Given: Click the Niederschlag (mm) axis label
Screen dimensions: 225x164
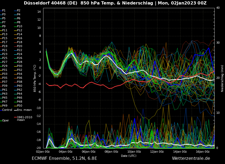Looking at the screenshot, I should 222,78.
